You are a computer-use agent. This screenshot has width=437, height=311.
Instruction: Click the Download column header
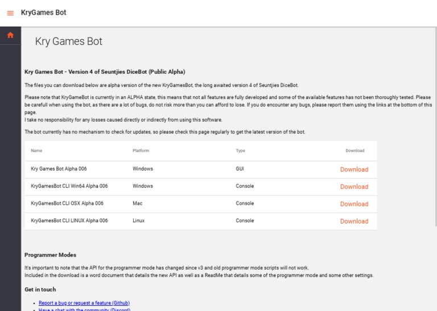(354, 151)
